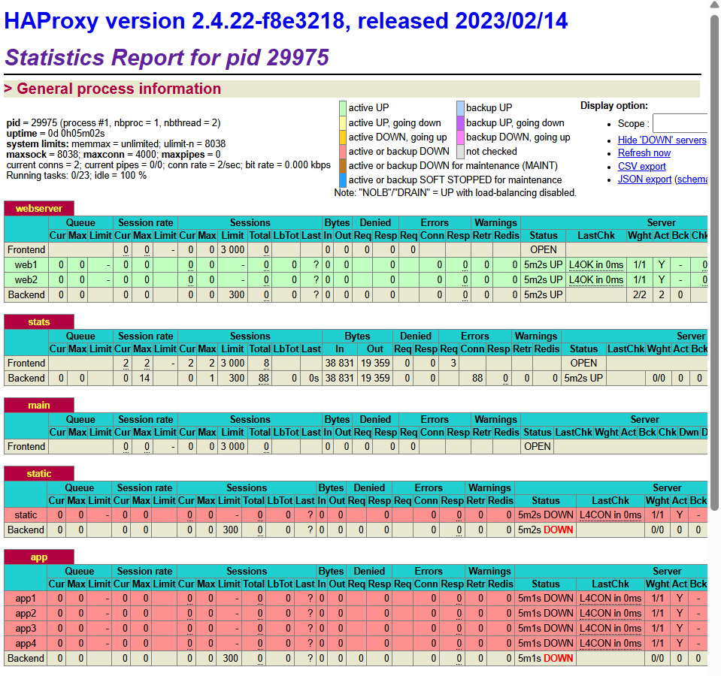Select the app proxy header
This screenshot has height=676, width=721.
coord(39,557)
